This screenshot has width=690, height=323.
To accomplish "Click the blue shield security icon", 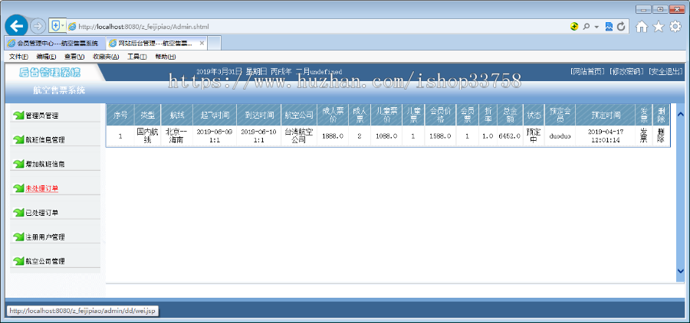I will [55, 26].
